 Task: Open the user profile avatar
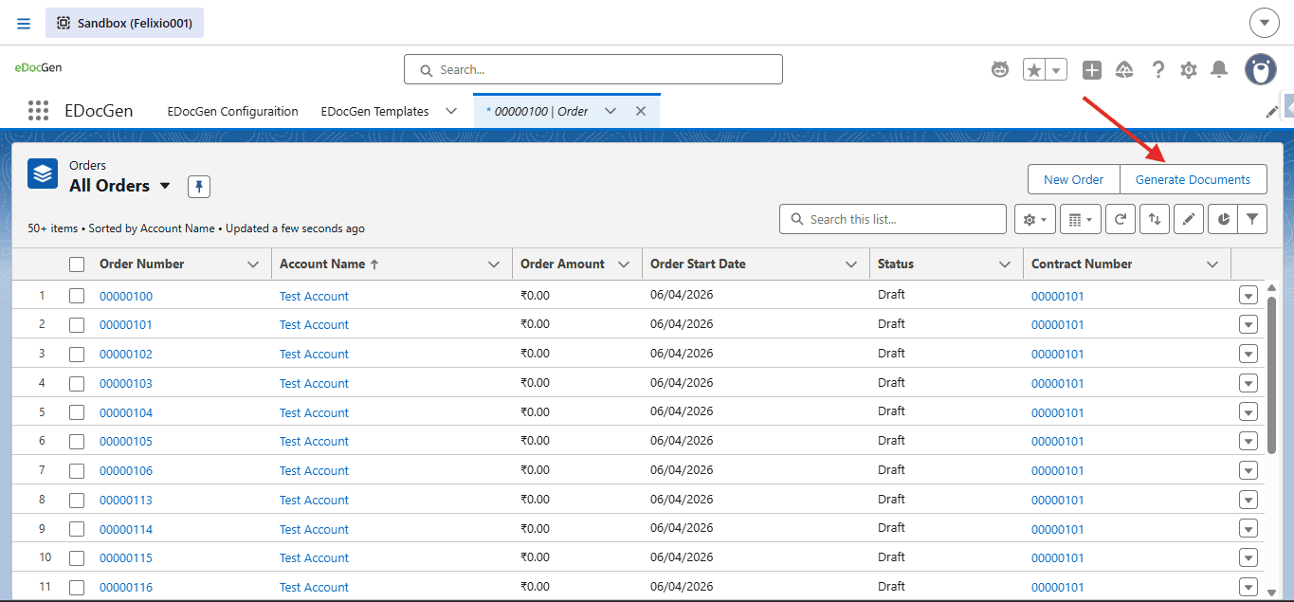click(x=1261, y=69)
